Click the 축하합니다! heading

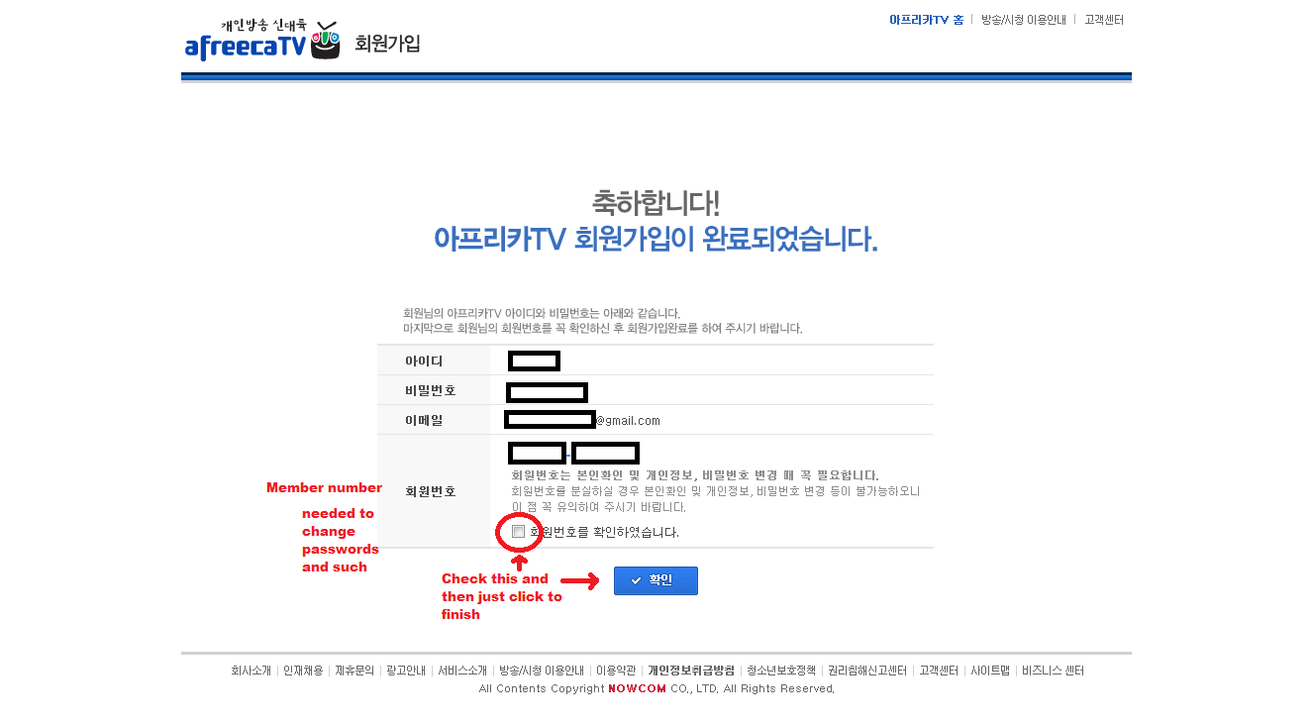click(x=656, y=203)
